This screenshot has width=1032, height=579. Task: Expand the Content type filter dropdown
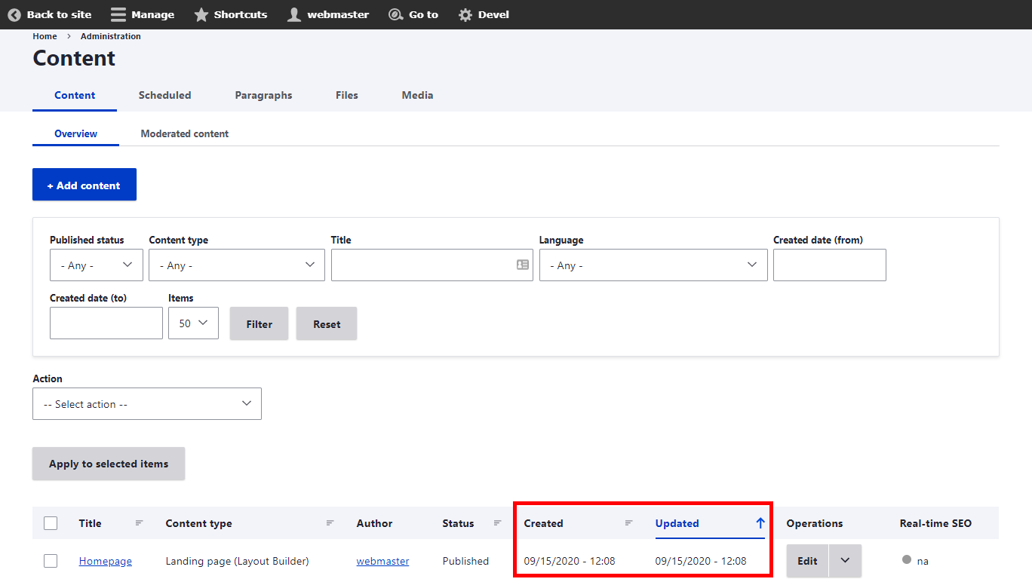236,265
